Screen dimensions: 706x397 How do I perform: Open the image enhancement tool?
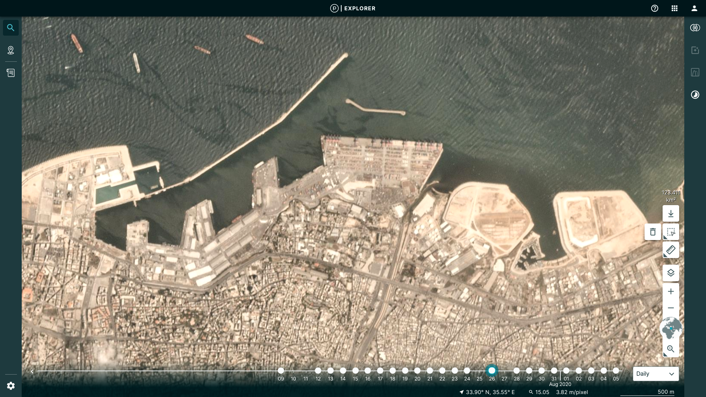point(695,50)
